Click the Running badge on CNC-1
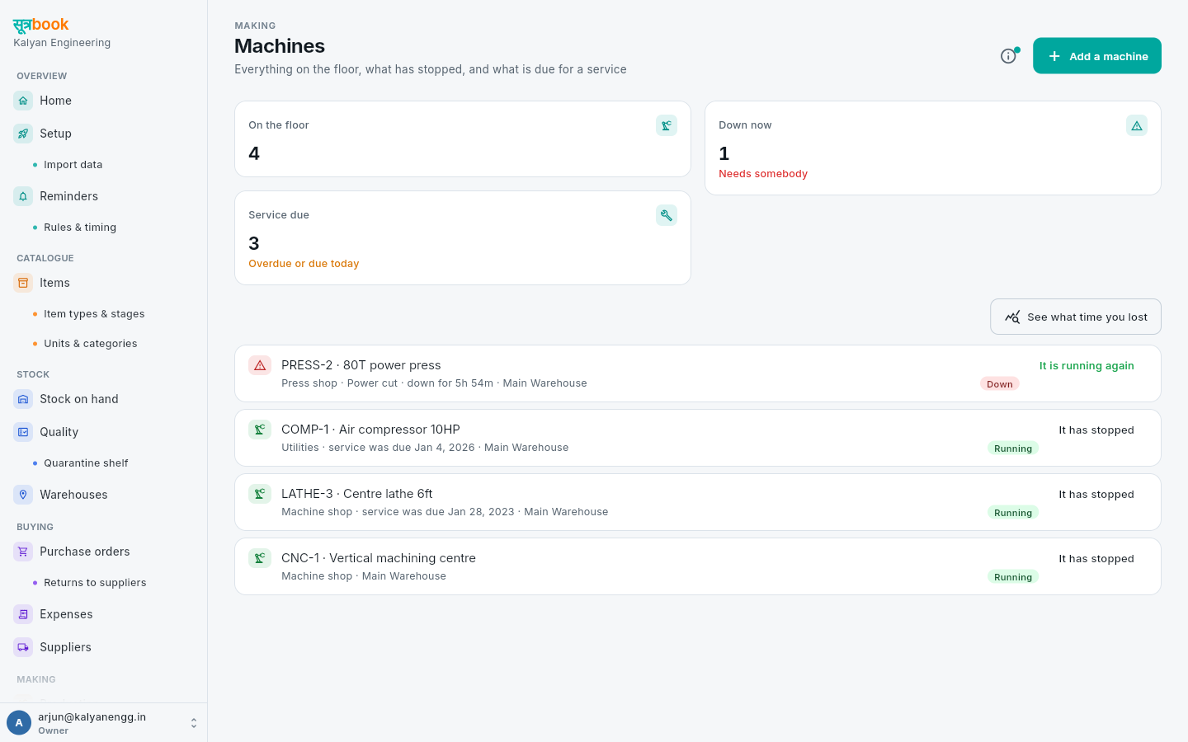1188x742 pixels. tap(1013, 577)
